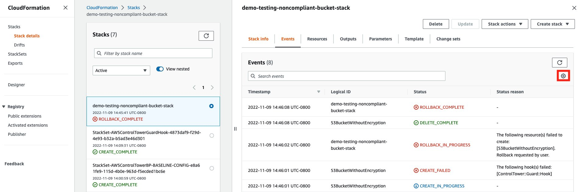Go to next page of stacks
Screen dimensions: 581x192
coord(212,87)
